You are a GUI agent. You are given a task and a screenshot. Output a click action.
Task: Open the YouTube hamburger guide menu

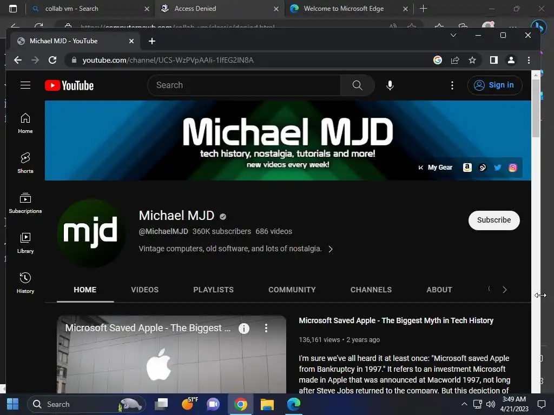click(x=25, y=85)
